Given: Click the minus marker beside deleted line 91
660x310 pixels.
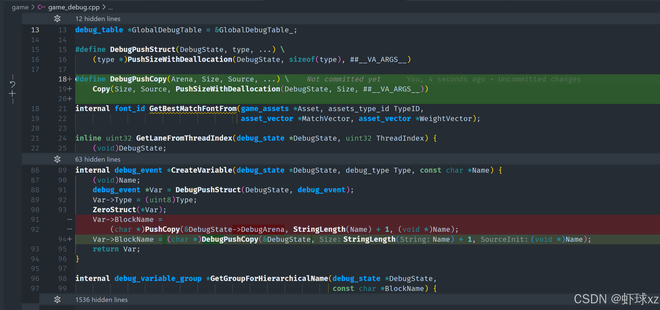Looking at the screenshot, I should [69, 219].
